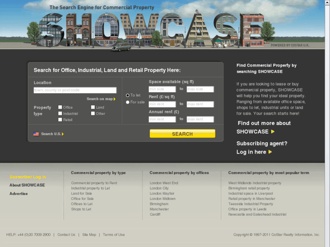
Task: Click the Annual rent maximum field
Action: (x=200, y=119)
